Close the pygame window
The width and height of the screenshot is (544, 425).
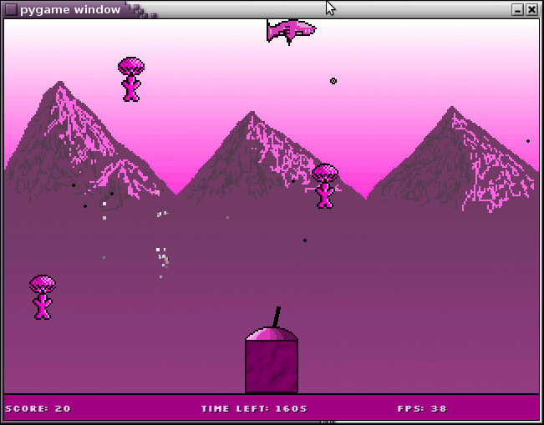[x=531, y=10]
